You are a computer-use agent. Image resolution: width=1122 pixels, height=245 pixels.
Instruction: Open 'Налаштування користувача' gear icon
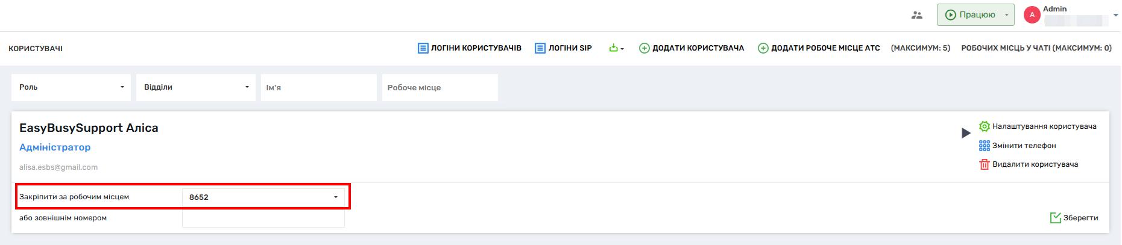point(984,126)
